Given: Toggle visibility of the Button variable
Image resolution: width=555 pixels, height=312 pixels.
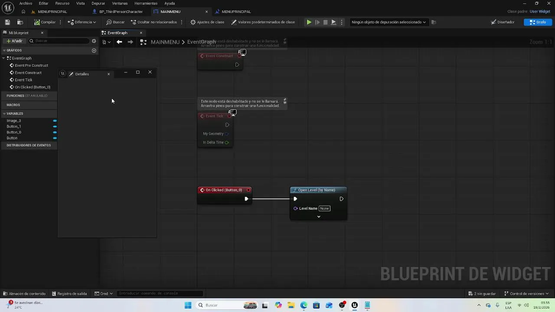Looking at the screenshot, I should (x=55, y=138).
